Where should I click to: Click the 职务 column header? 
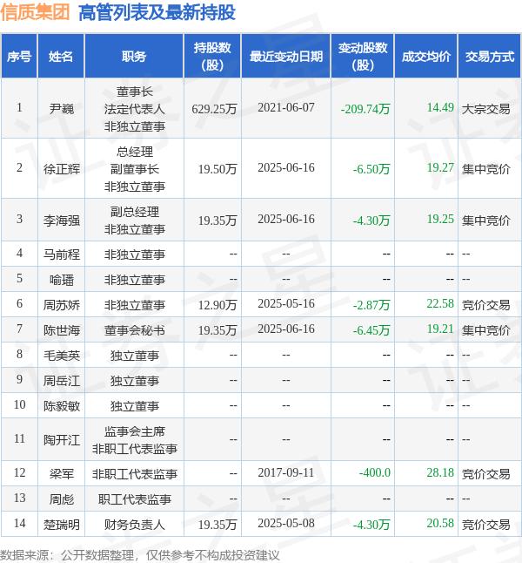(134, 57)
